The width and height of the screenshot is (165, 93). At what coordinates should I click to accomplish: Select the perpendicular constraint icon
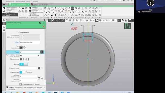tap(82, 8)
